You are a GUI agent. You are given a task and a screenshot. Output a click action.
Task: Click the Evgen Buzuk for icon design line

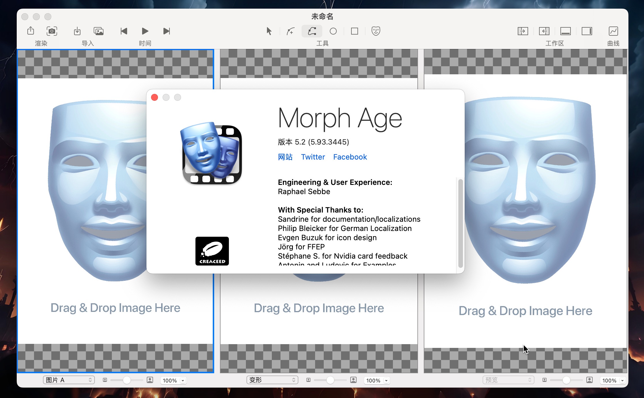point(327,238)
